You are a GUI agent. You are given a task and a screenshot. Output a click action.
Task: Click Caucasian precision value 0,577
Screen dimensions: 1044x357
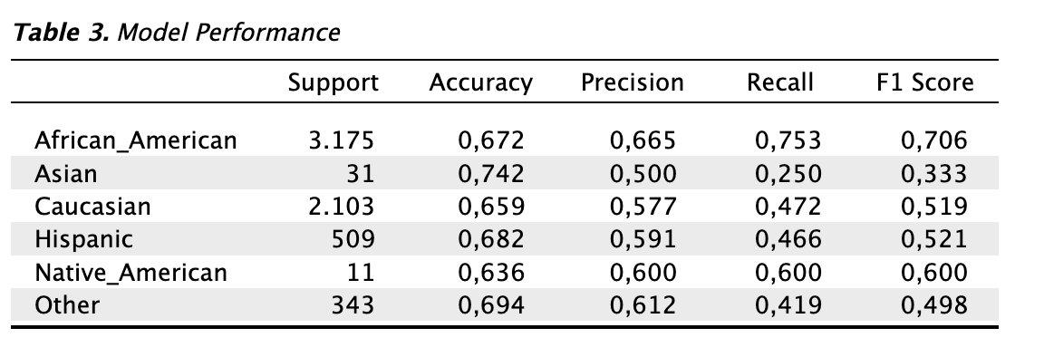(643, 207)
